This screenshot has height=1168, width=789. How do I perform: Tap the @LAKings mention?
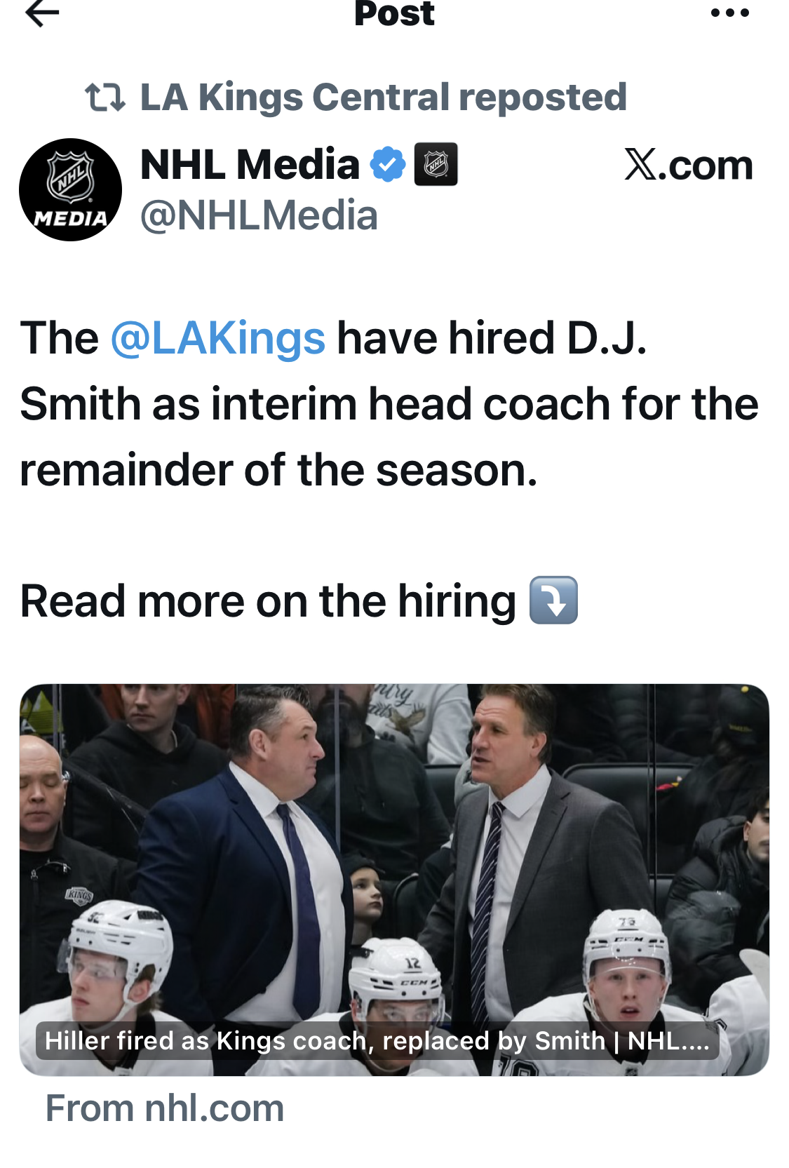tap(217, 338)
